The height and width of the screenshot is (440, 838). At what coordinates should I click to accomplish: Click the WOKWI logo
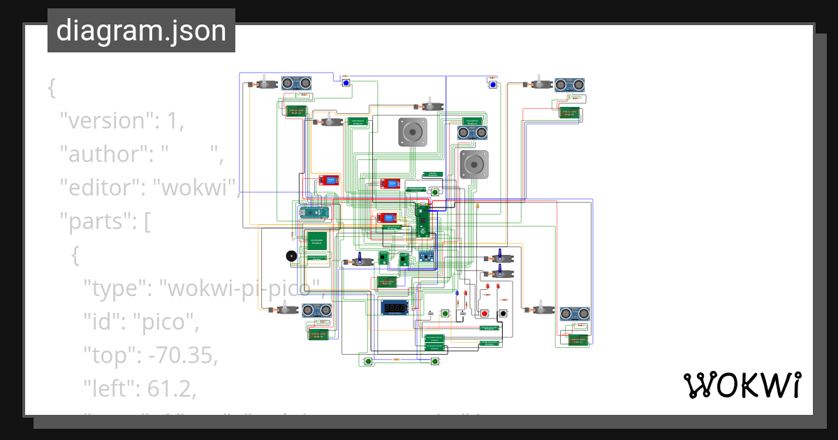(x=744, y=385)
